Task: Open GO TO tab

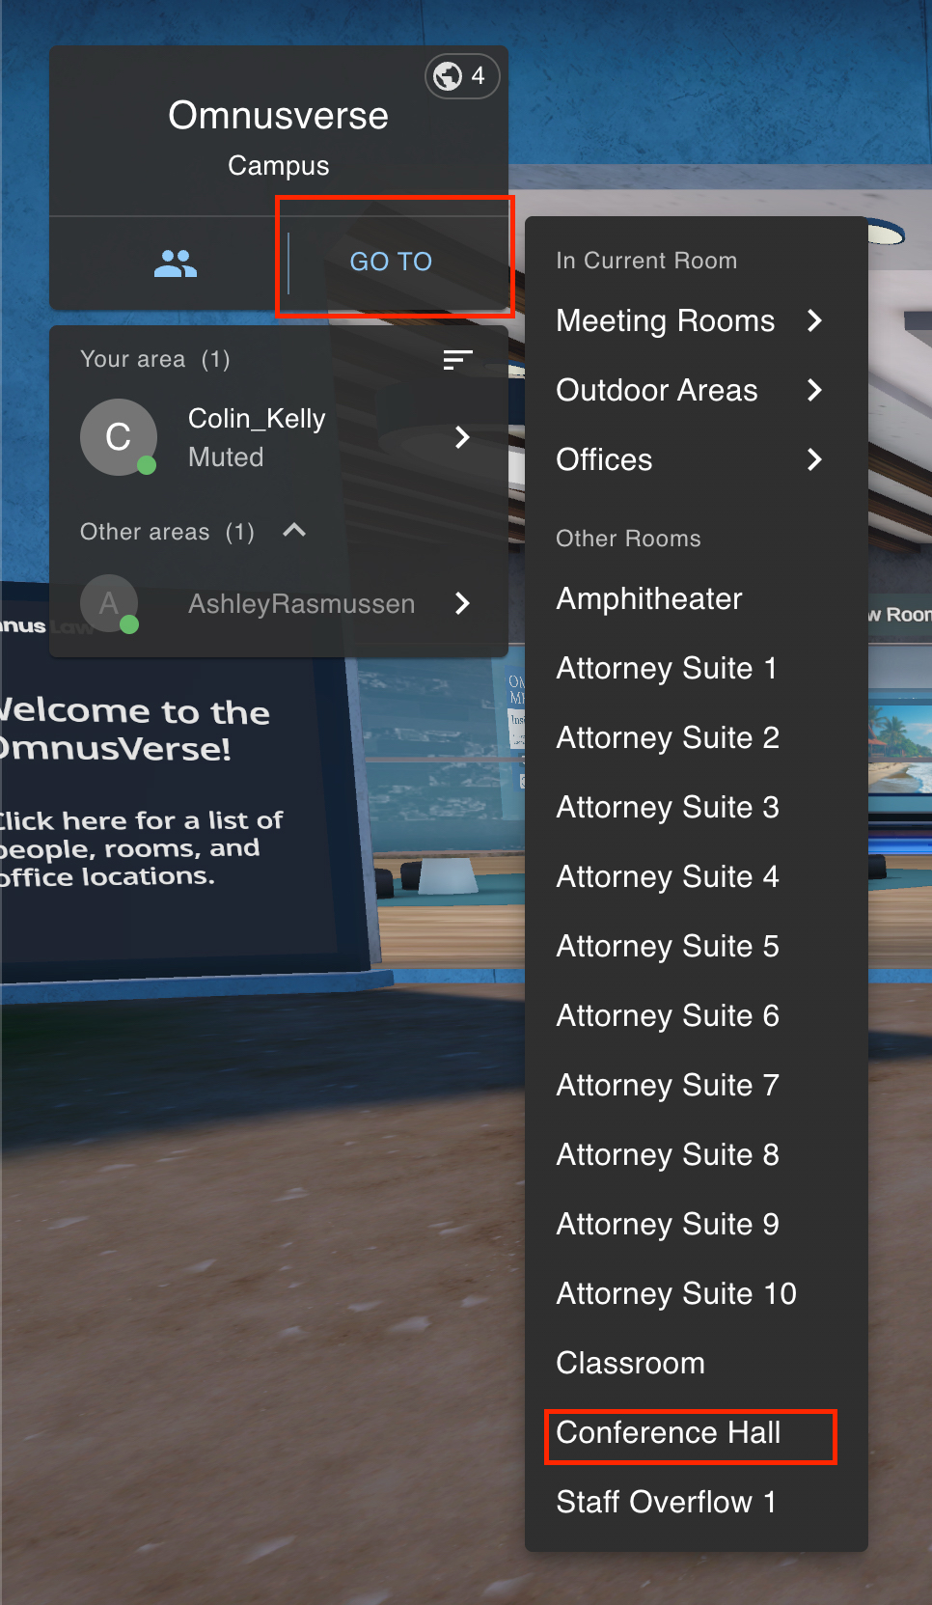Action: point(391,262)
